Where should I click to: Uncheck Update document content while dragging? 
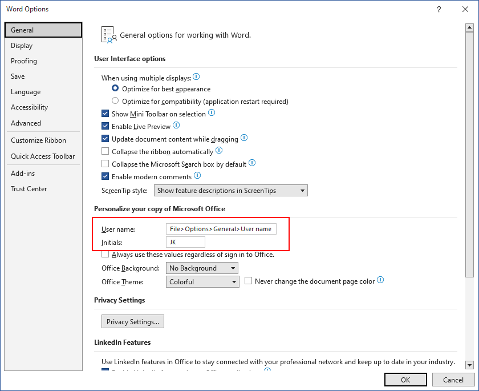[105, 139]
